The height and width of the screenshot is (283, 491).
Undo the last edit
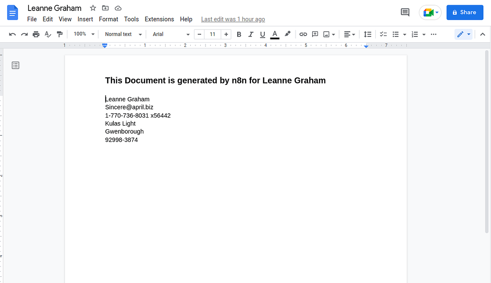click(x=12, y=34)
